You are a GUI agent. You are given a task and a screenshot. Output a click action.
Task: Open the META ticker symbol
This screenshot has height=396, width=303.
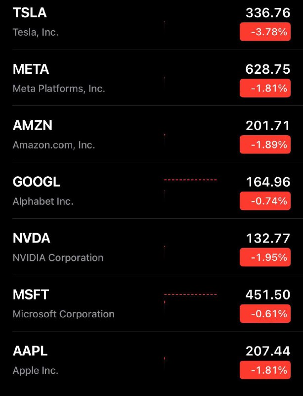tap(31, 69)
